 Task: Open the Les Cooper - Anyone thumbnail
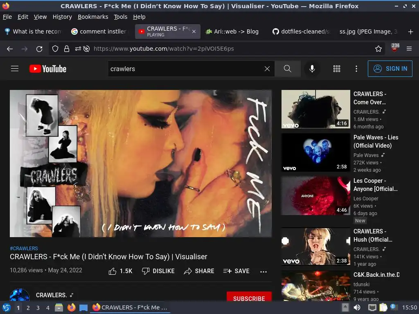(315, 196)
